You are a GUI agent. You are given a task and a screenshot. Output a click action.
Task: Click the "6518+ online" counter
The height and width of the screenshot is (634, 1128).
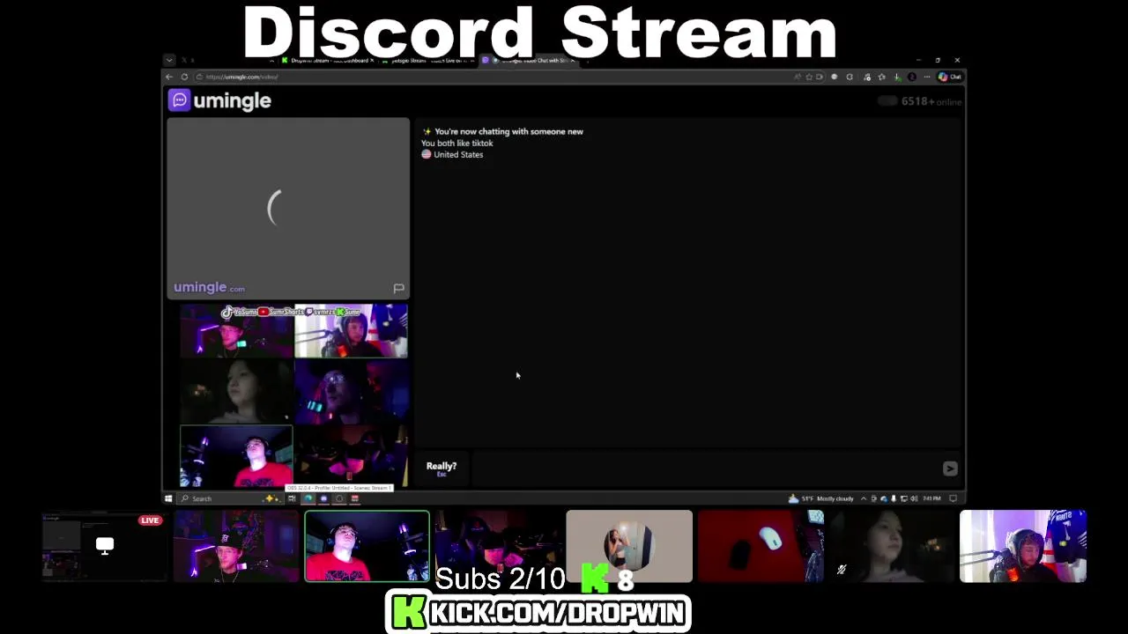(x=931, y=101)
